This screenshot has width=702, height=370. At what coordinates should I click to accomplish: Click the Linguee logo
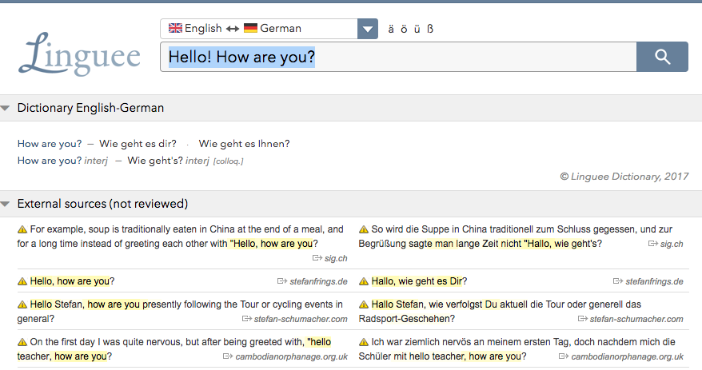(79, 54)
